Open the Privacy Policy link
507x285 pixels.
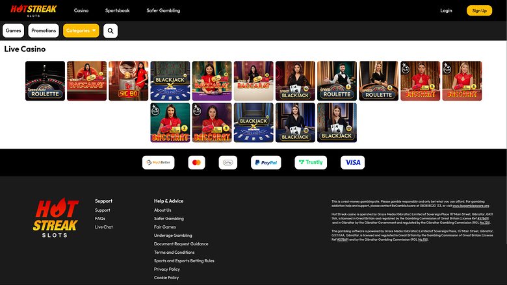pyautogui.click(x=167, y=269)
